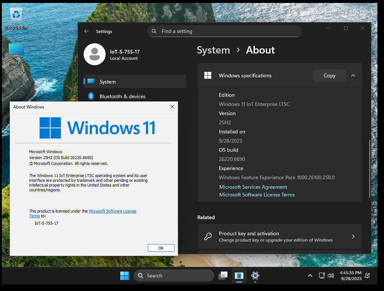This screenshot has height=291, width=384.
Task: Click the Version 25H2 line in winver
Action: (61, 158)
